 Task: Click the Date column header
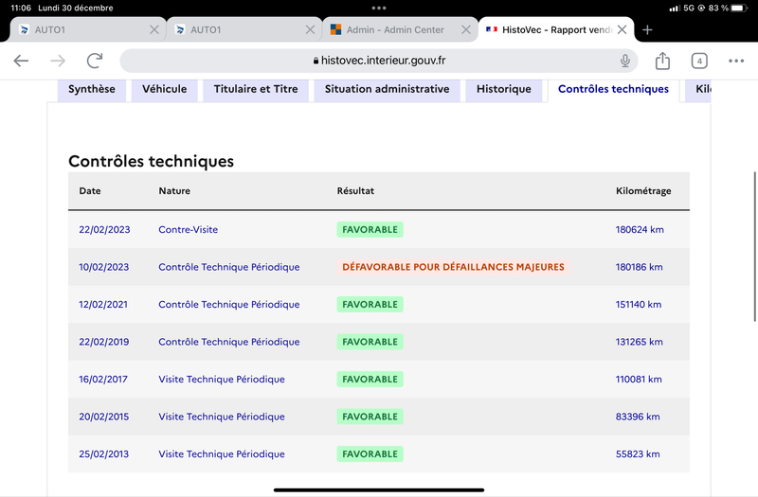(x=90, y=191)
